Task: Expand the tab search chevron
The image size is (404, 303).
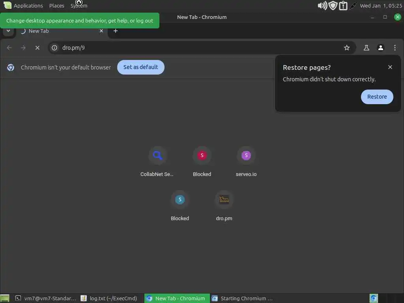Action: (x=8, y=31)
